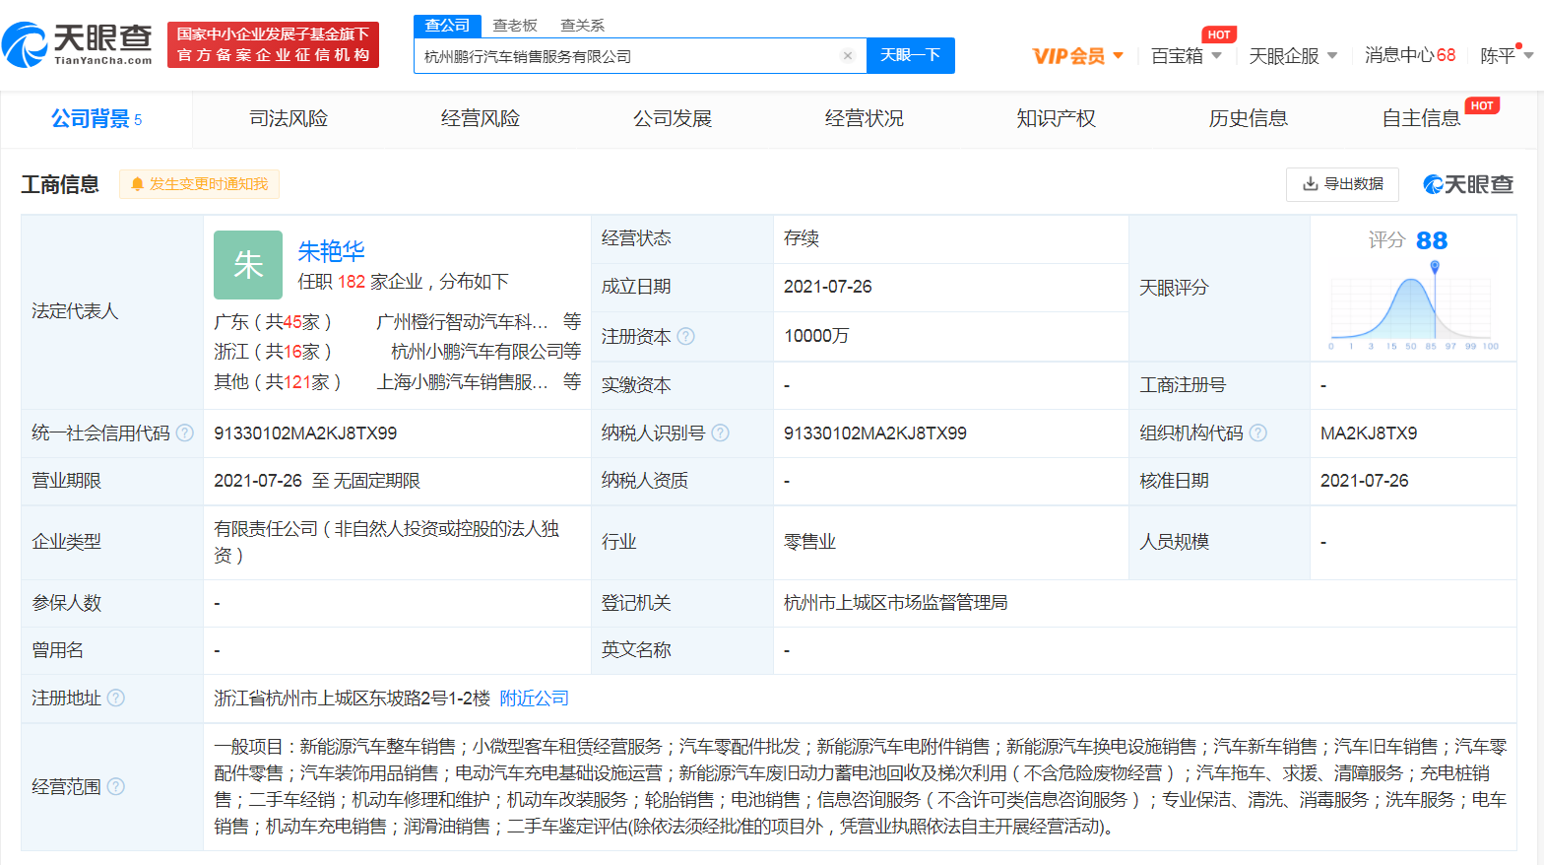The width and height of the screenshot is (1544, 865).
Task: Click the TianYanCha logo in header
Action: pyautogui.click(x=78, y=44)
